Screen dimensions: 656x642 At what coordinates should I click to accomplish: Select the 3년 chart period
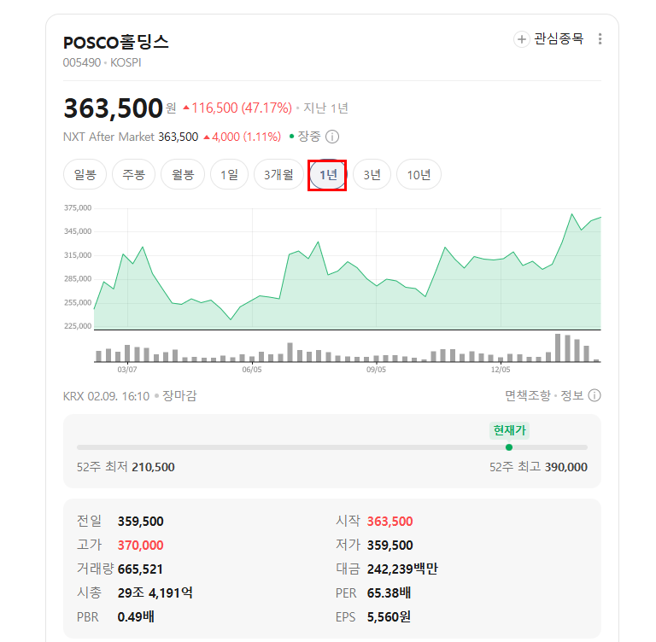pyautogui.click(x=372, y=174)
